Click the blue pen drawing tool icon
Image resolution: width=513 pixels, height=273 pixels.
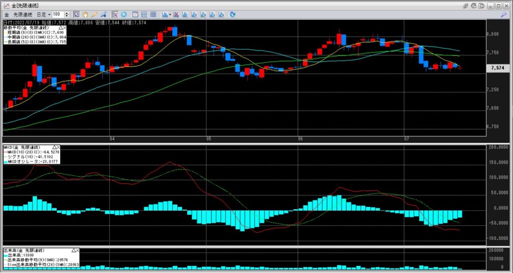coord(102,15)
